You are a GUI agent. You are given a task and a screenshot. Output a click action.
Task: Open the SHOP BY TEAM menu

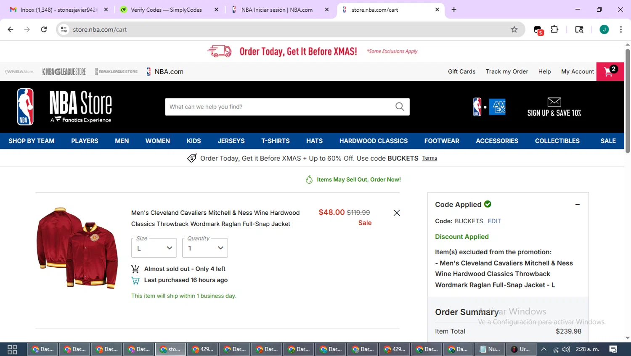click(32, 141)
